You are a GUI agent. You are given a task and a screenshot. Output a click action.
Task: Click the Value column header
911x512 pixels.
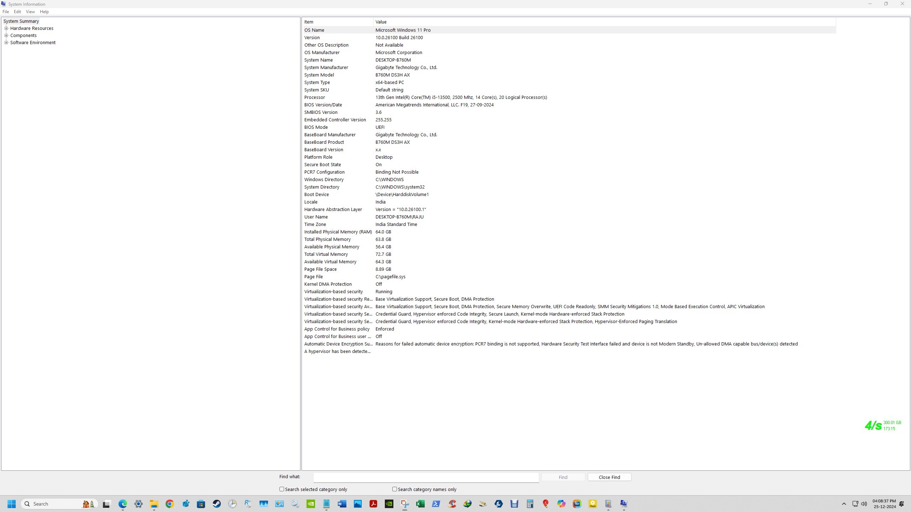tap(604, 22)
